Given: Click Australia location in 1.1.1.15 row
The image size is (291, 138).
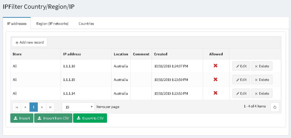Looking at the screenshot, I should [x=121, y=80].
